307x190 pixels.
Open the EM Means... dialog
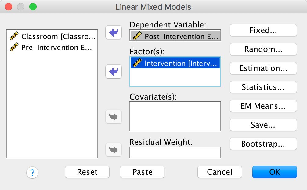pyautogui.click(x=263, y=106)
